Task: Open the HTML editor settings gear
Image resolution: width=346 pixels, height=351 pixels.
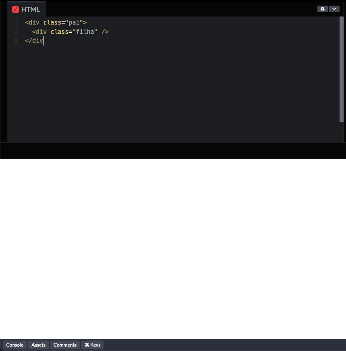Action: [x=322, y=9]
